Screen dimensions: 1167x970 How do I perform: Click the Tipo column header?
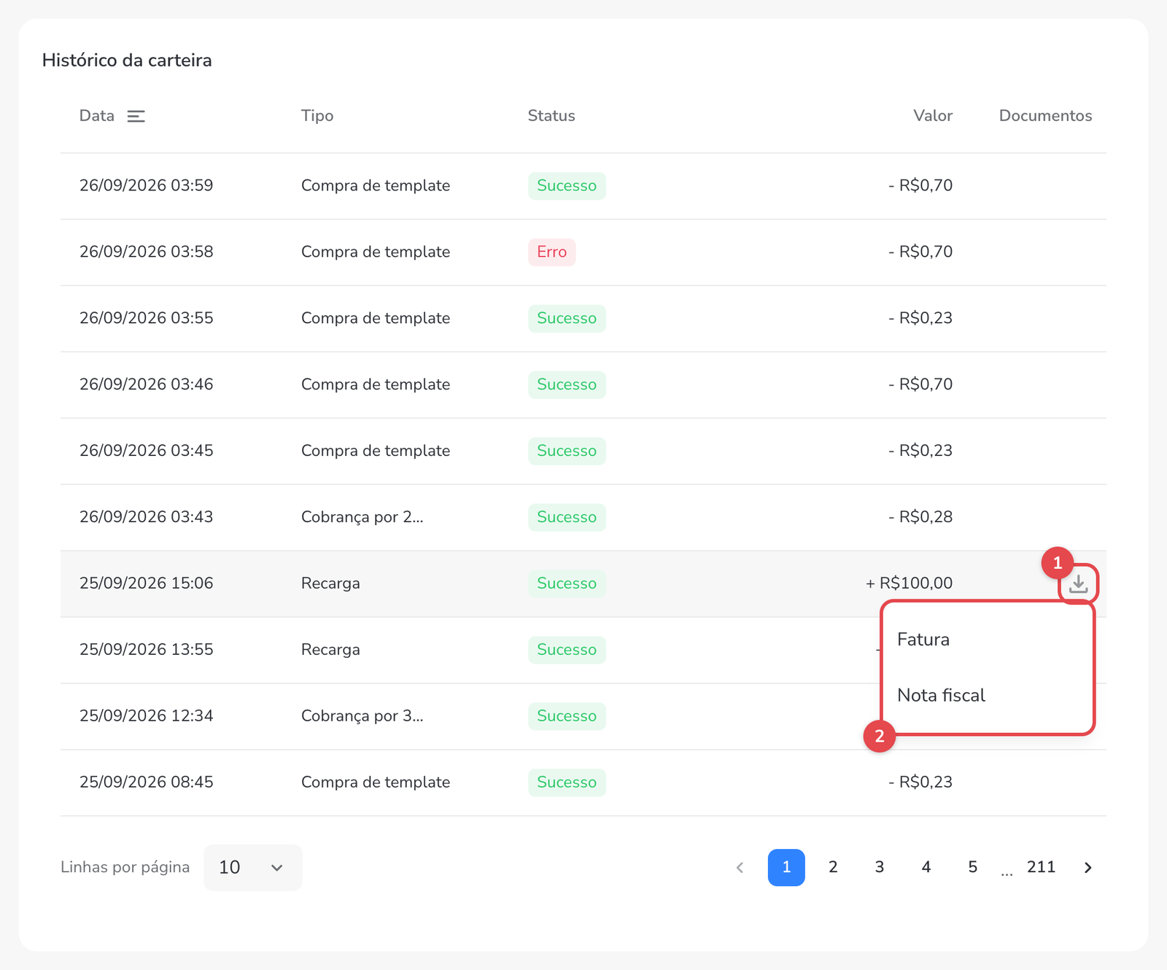coord(317,116)
